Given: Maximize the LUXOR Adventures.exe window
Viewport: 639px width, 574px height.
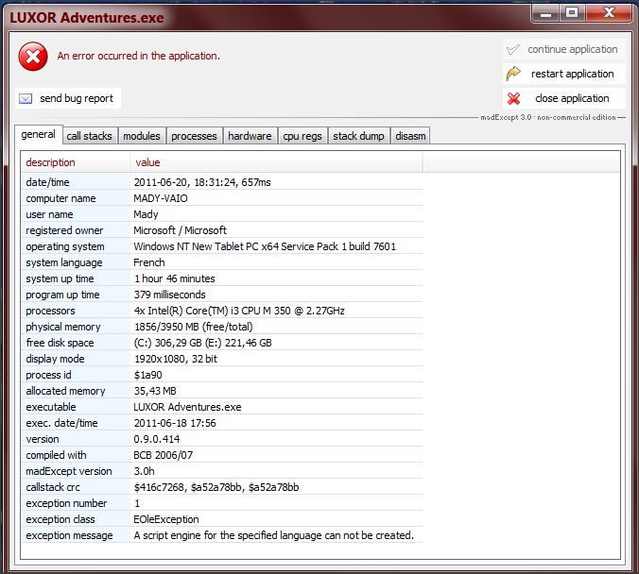Looking at the screenshot, I should [x=572, y=13].
